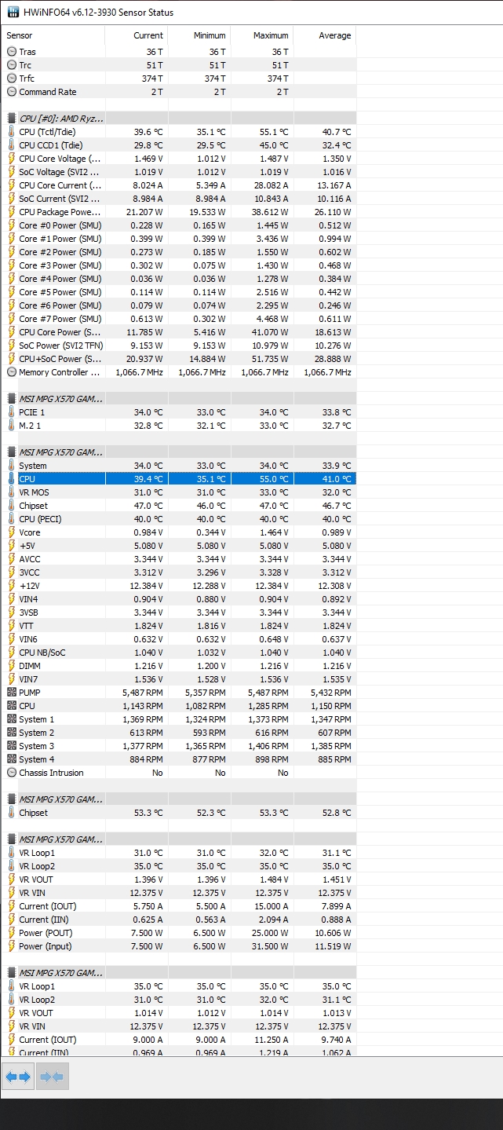Click the lightning icon beside Vcore
The height and width of the screenshot is (1130, 503).
11,532
